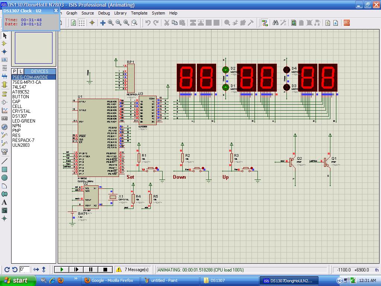
Task: Select the 2D circle graphics tool
Action: pos(4,178)
